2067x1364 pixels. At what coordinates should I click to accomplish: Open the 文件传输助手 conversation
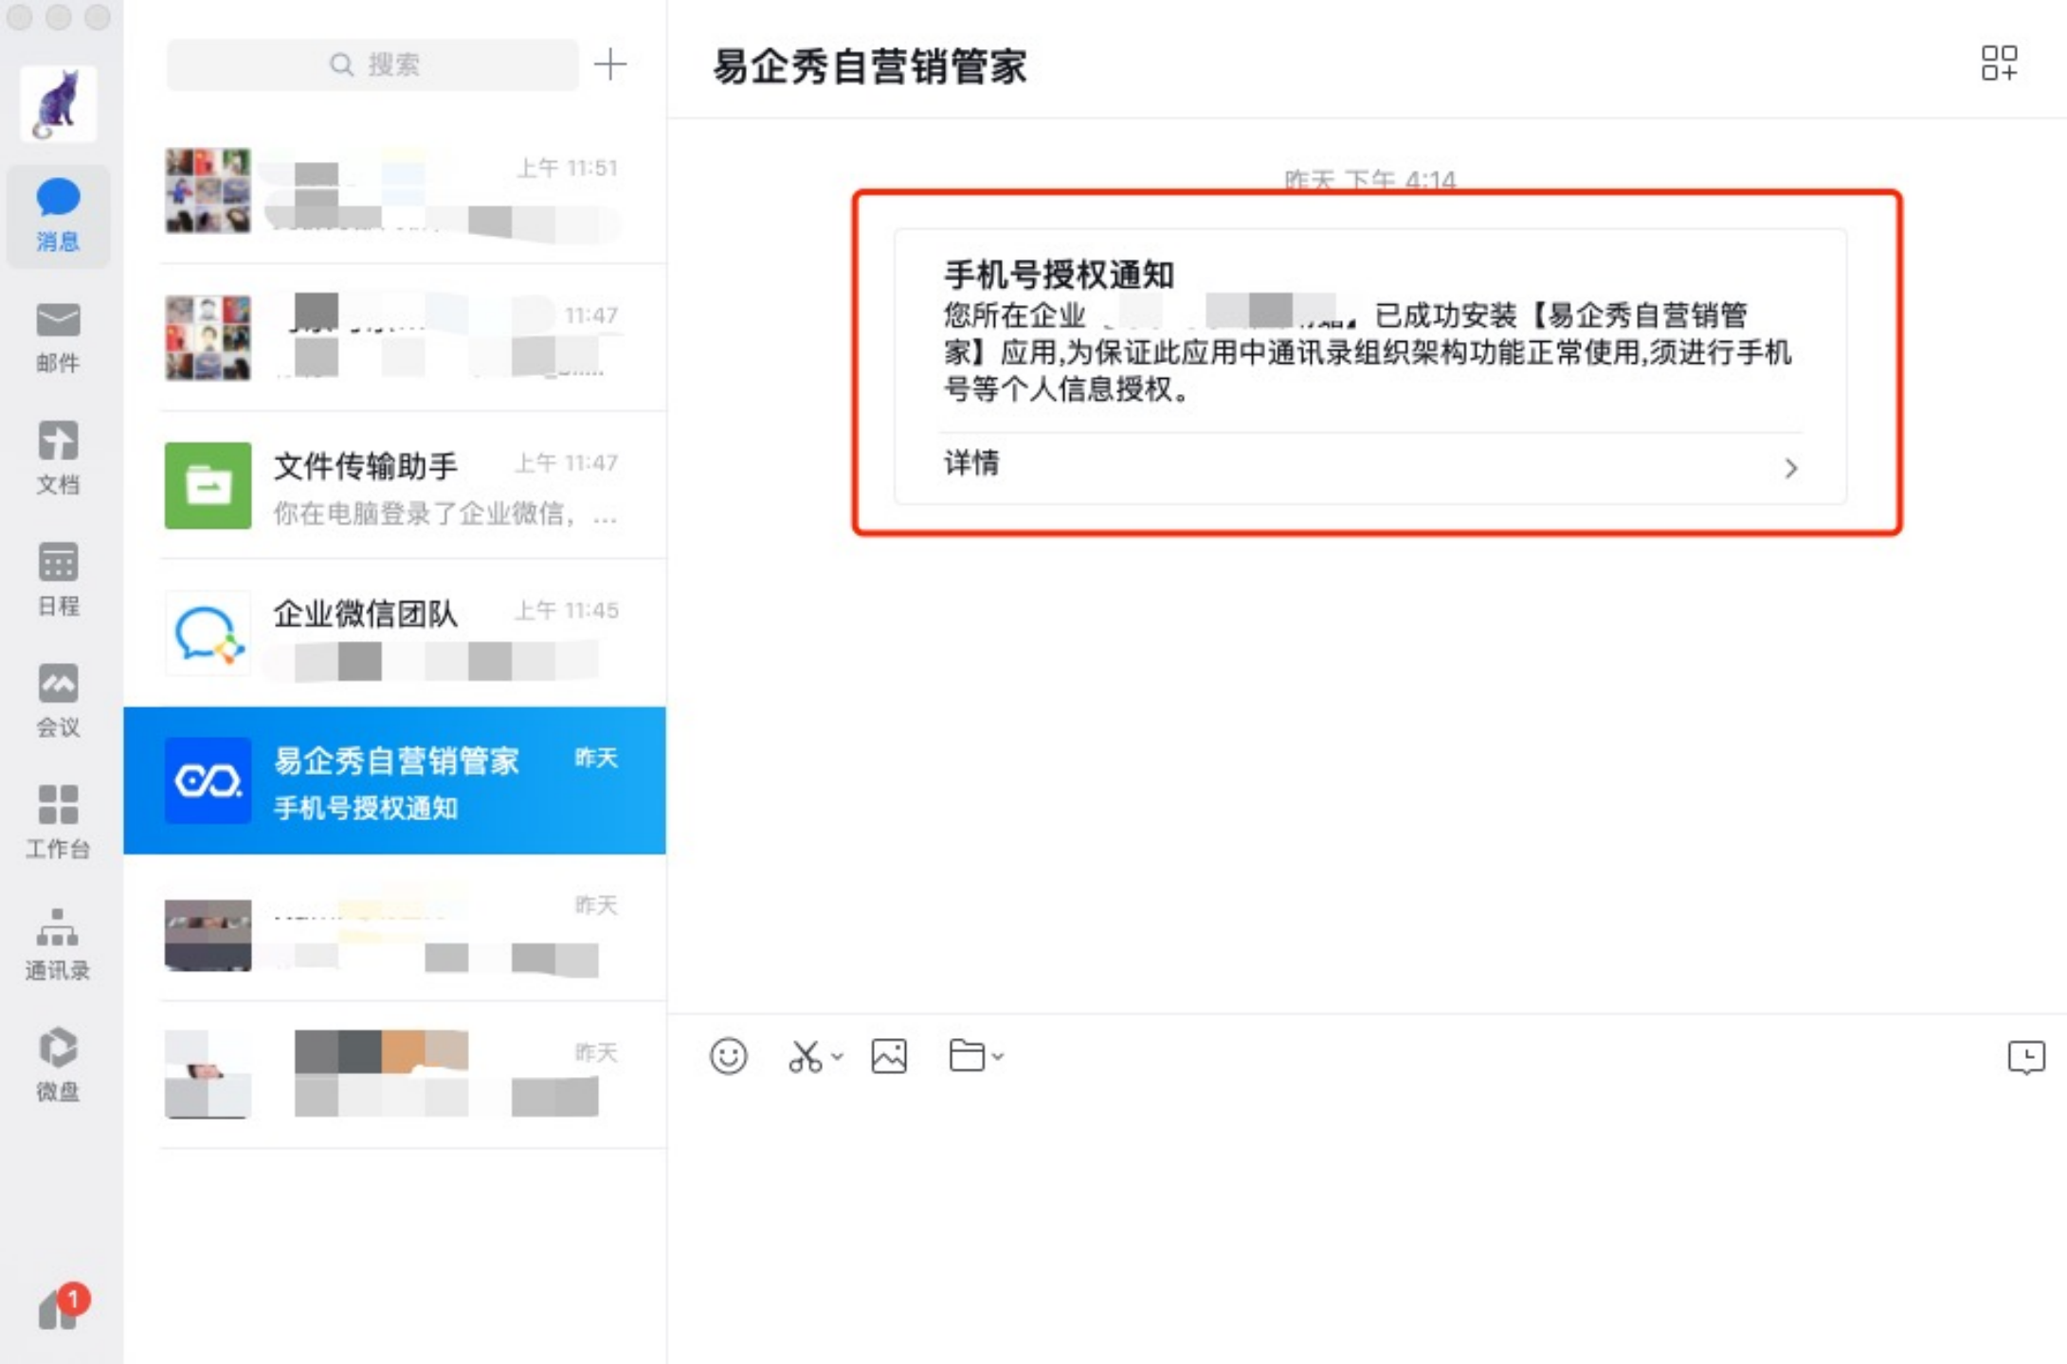(394, 485)
